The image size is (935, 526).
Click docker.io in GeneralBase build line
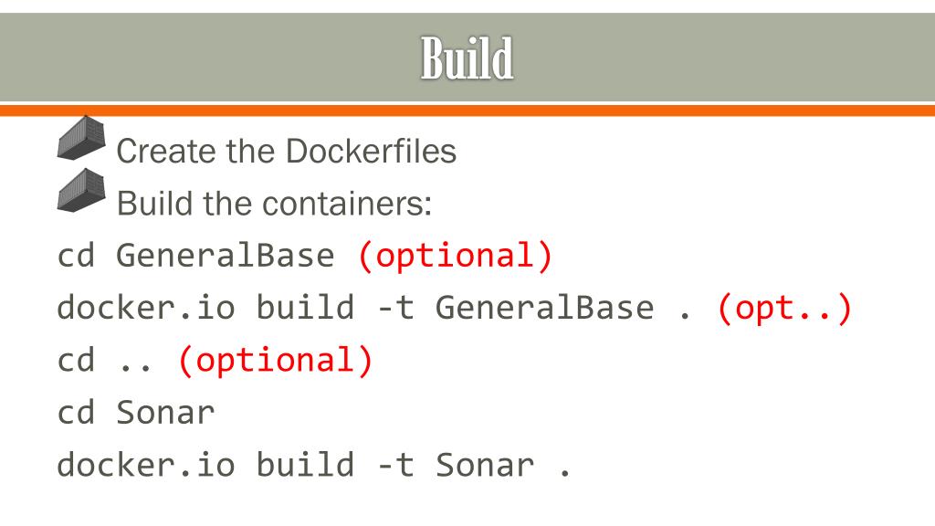click(x=146, y=308)
